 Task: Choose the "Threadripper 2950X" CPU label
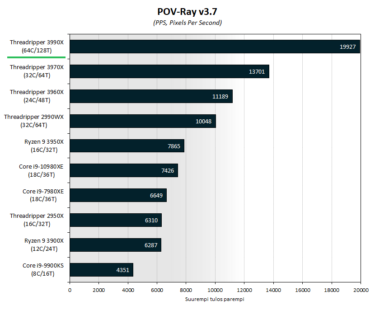click(37, 220)
